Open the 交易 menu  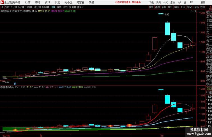(91, 2)
